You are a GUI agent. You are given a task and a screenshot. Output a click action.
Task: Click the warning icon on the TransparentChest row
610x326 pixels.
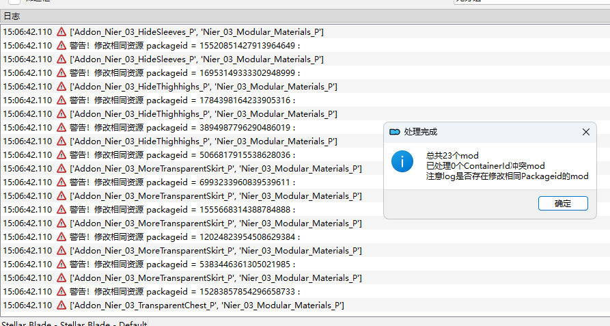click(61, 305)
